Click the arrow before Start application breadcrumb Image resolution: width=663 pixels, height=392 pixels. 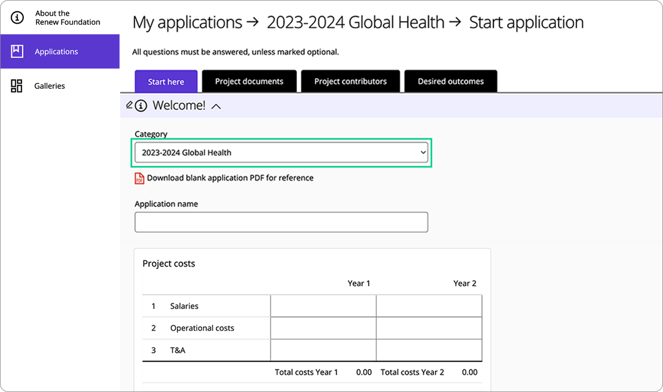pos(456,22)
